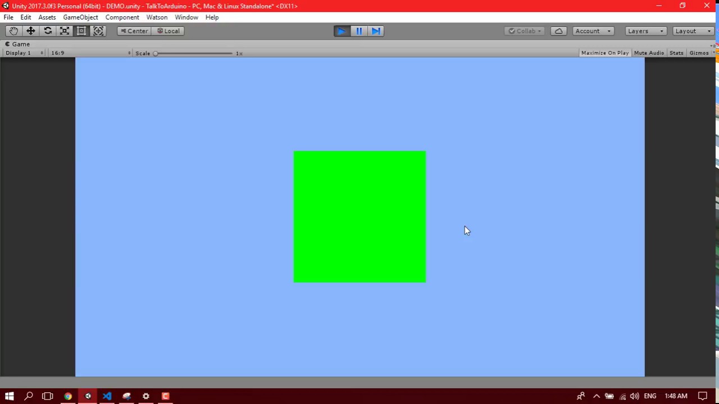Open the GameObject menu
719x404 pixels.
pyautogui.click(x=80, y=17)
